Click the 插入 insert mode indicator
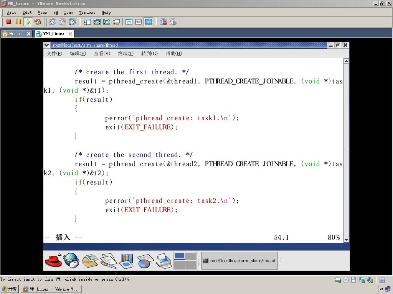Viewport: 393px width, 294px height. point(63,237)
